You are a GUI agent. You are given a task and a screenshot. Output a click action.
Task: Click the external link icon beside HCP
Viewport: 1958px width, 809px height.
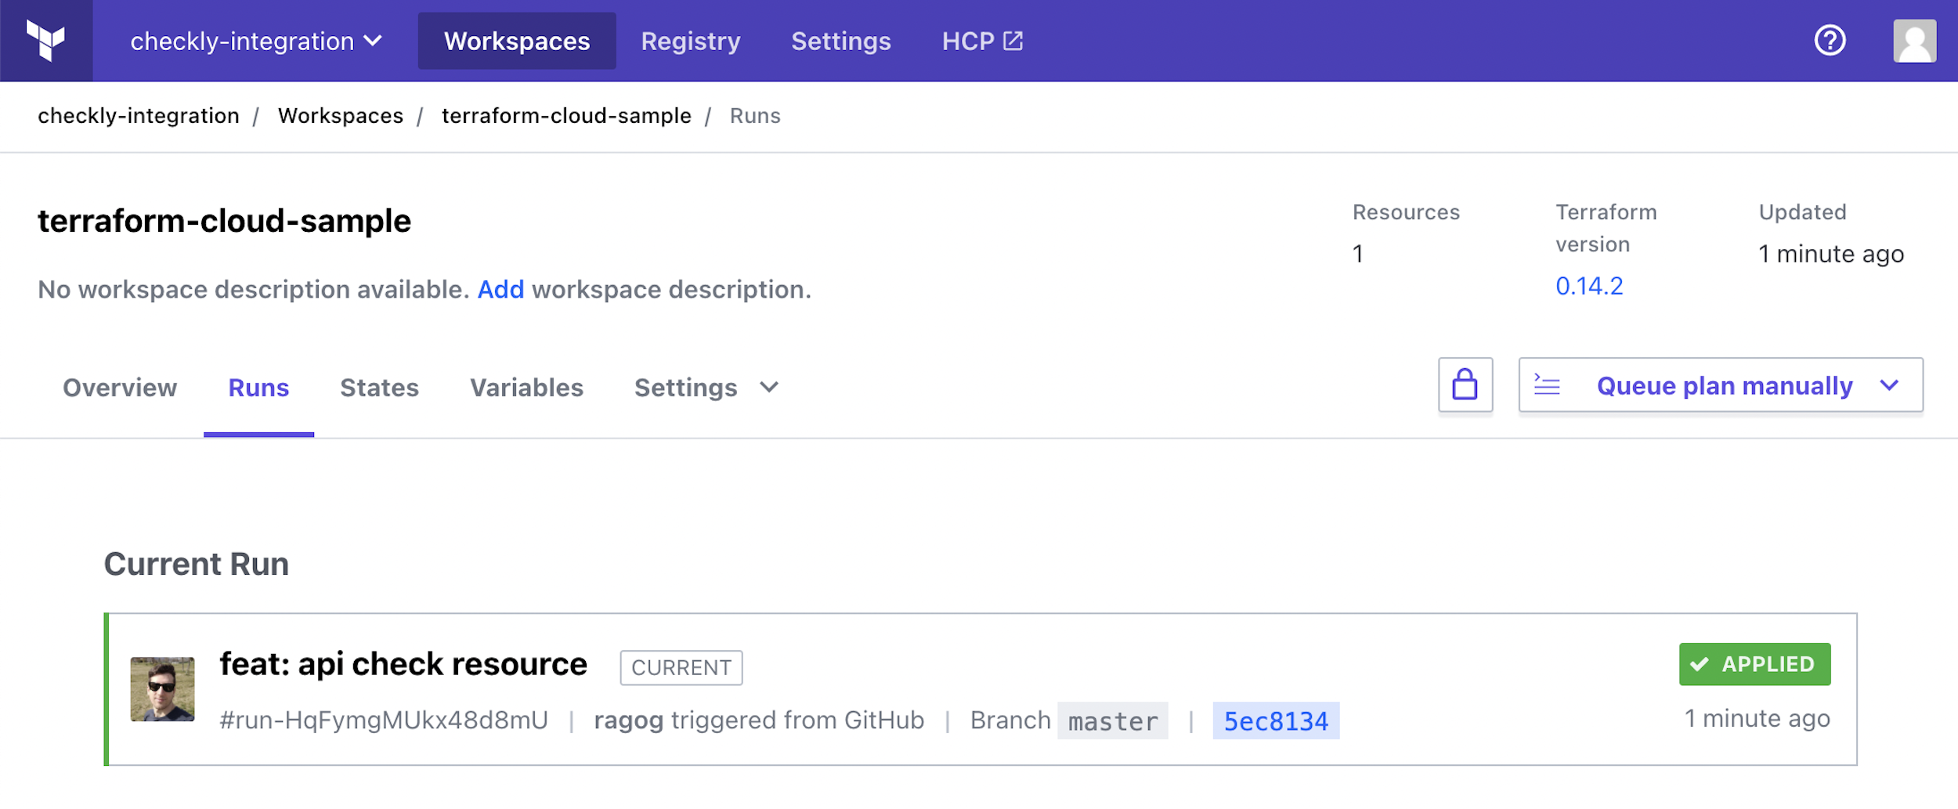1014,40
